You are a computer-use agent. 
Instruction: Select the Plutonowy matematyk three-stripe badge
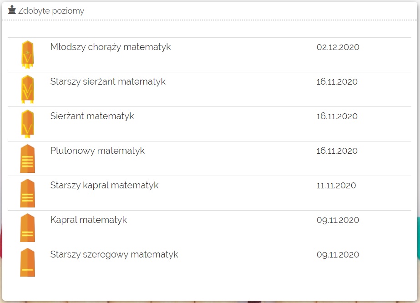coord(27,158)
